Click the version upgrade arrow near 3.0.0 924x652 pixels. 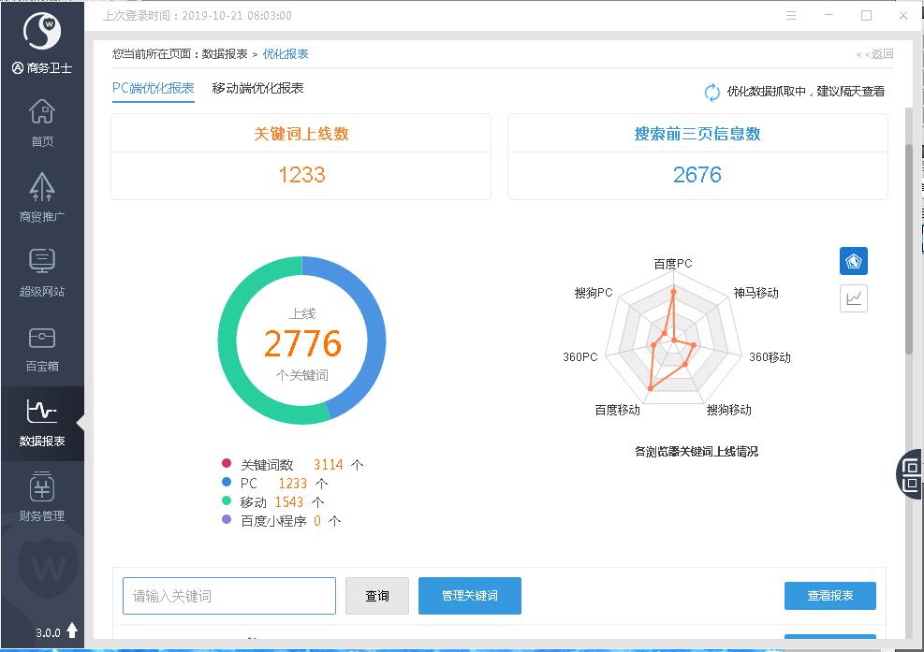(72, 631)
